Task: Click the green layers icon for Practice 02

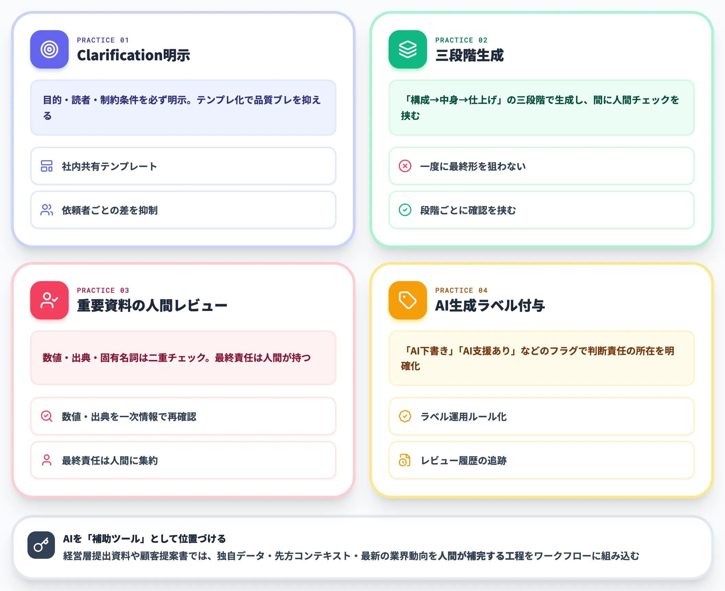Action: tap(408, 49)
